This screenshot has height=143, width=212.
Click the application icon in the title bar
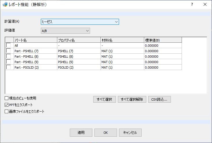point(5,4)
